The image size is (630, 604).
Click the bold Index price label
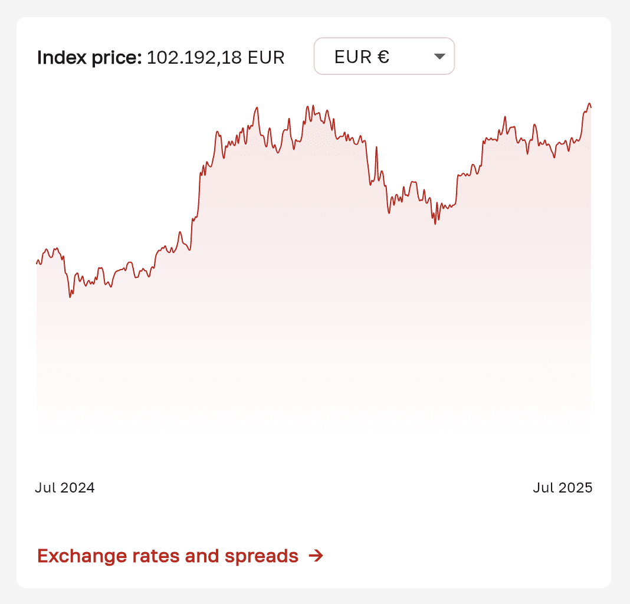point(89,58)
